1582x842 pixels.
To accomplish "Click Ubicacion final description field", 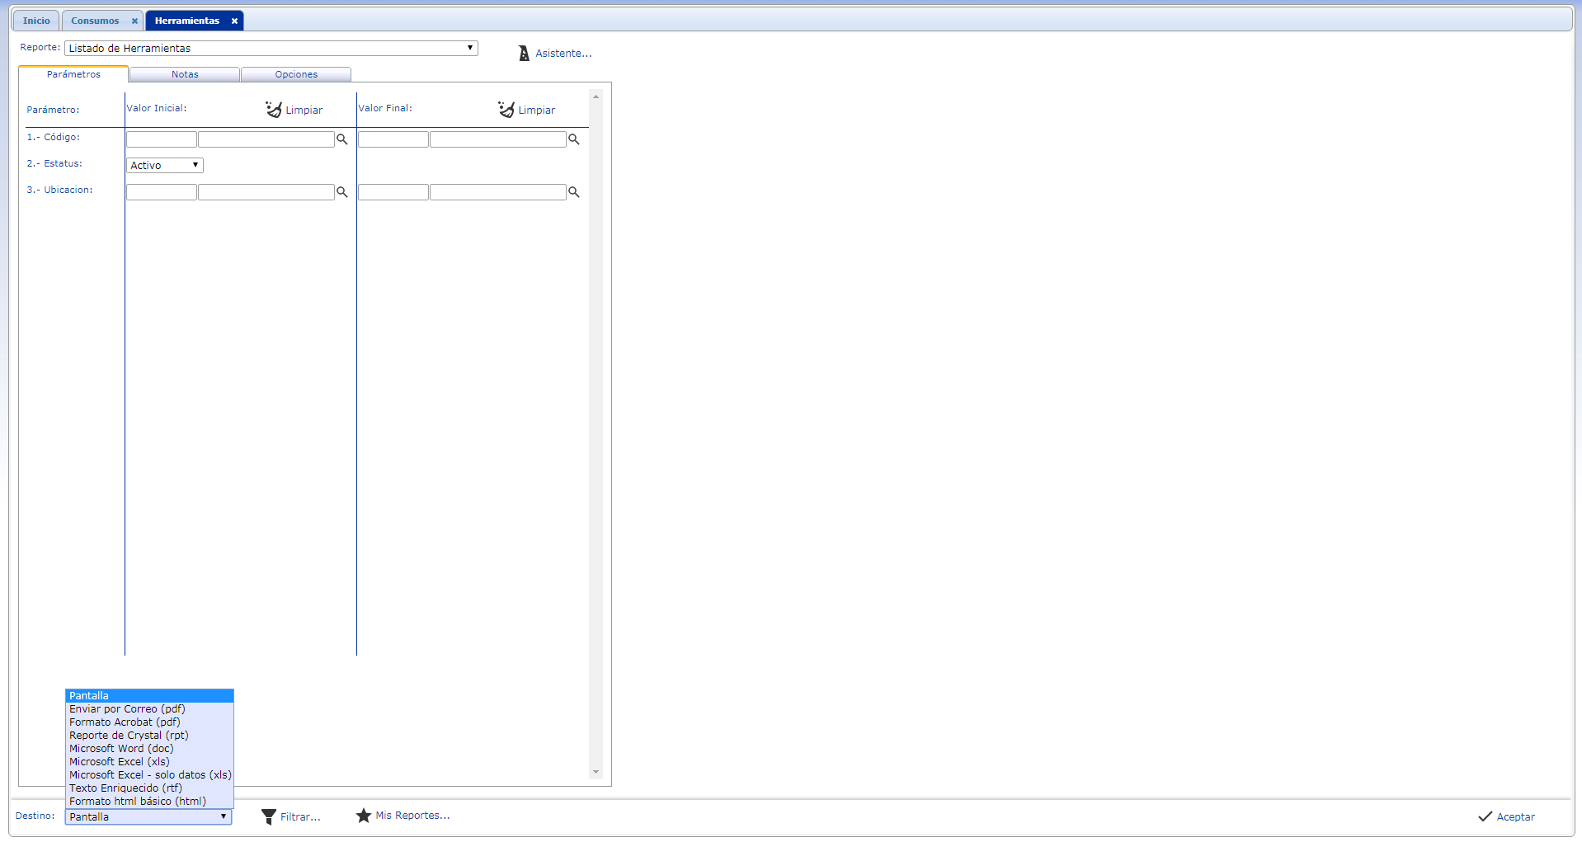I will pyautogui.click(x=498, y=192).
